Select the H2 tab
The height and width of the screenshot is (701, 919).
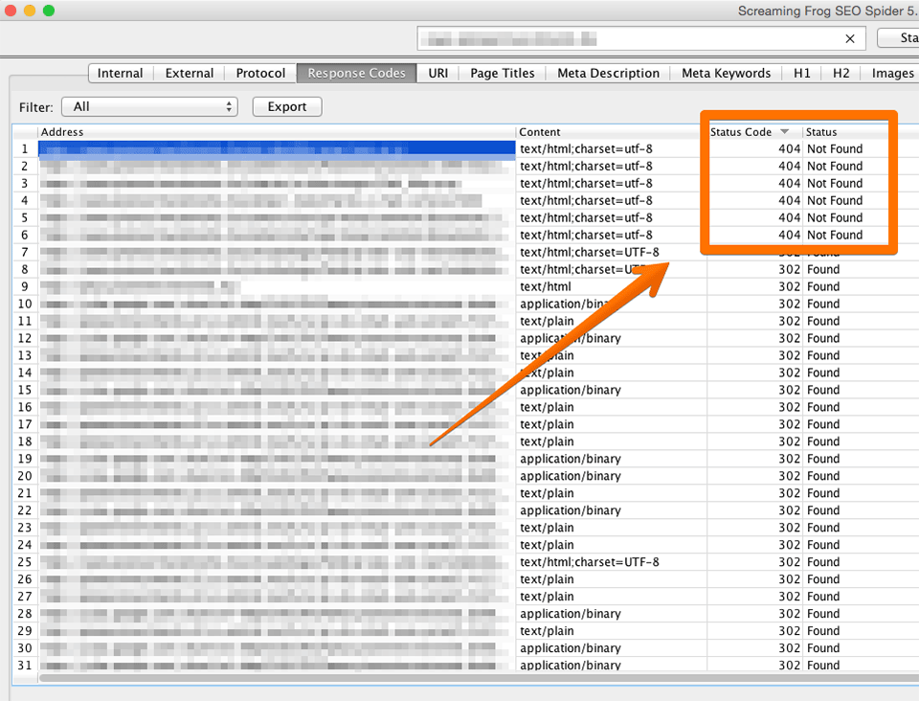841,73
